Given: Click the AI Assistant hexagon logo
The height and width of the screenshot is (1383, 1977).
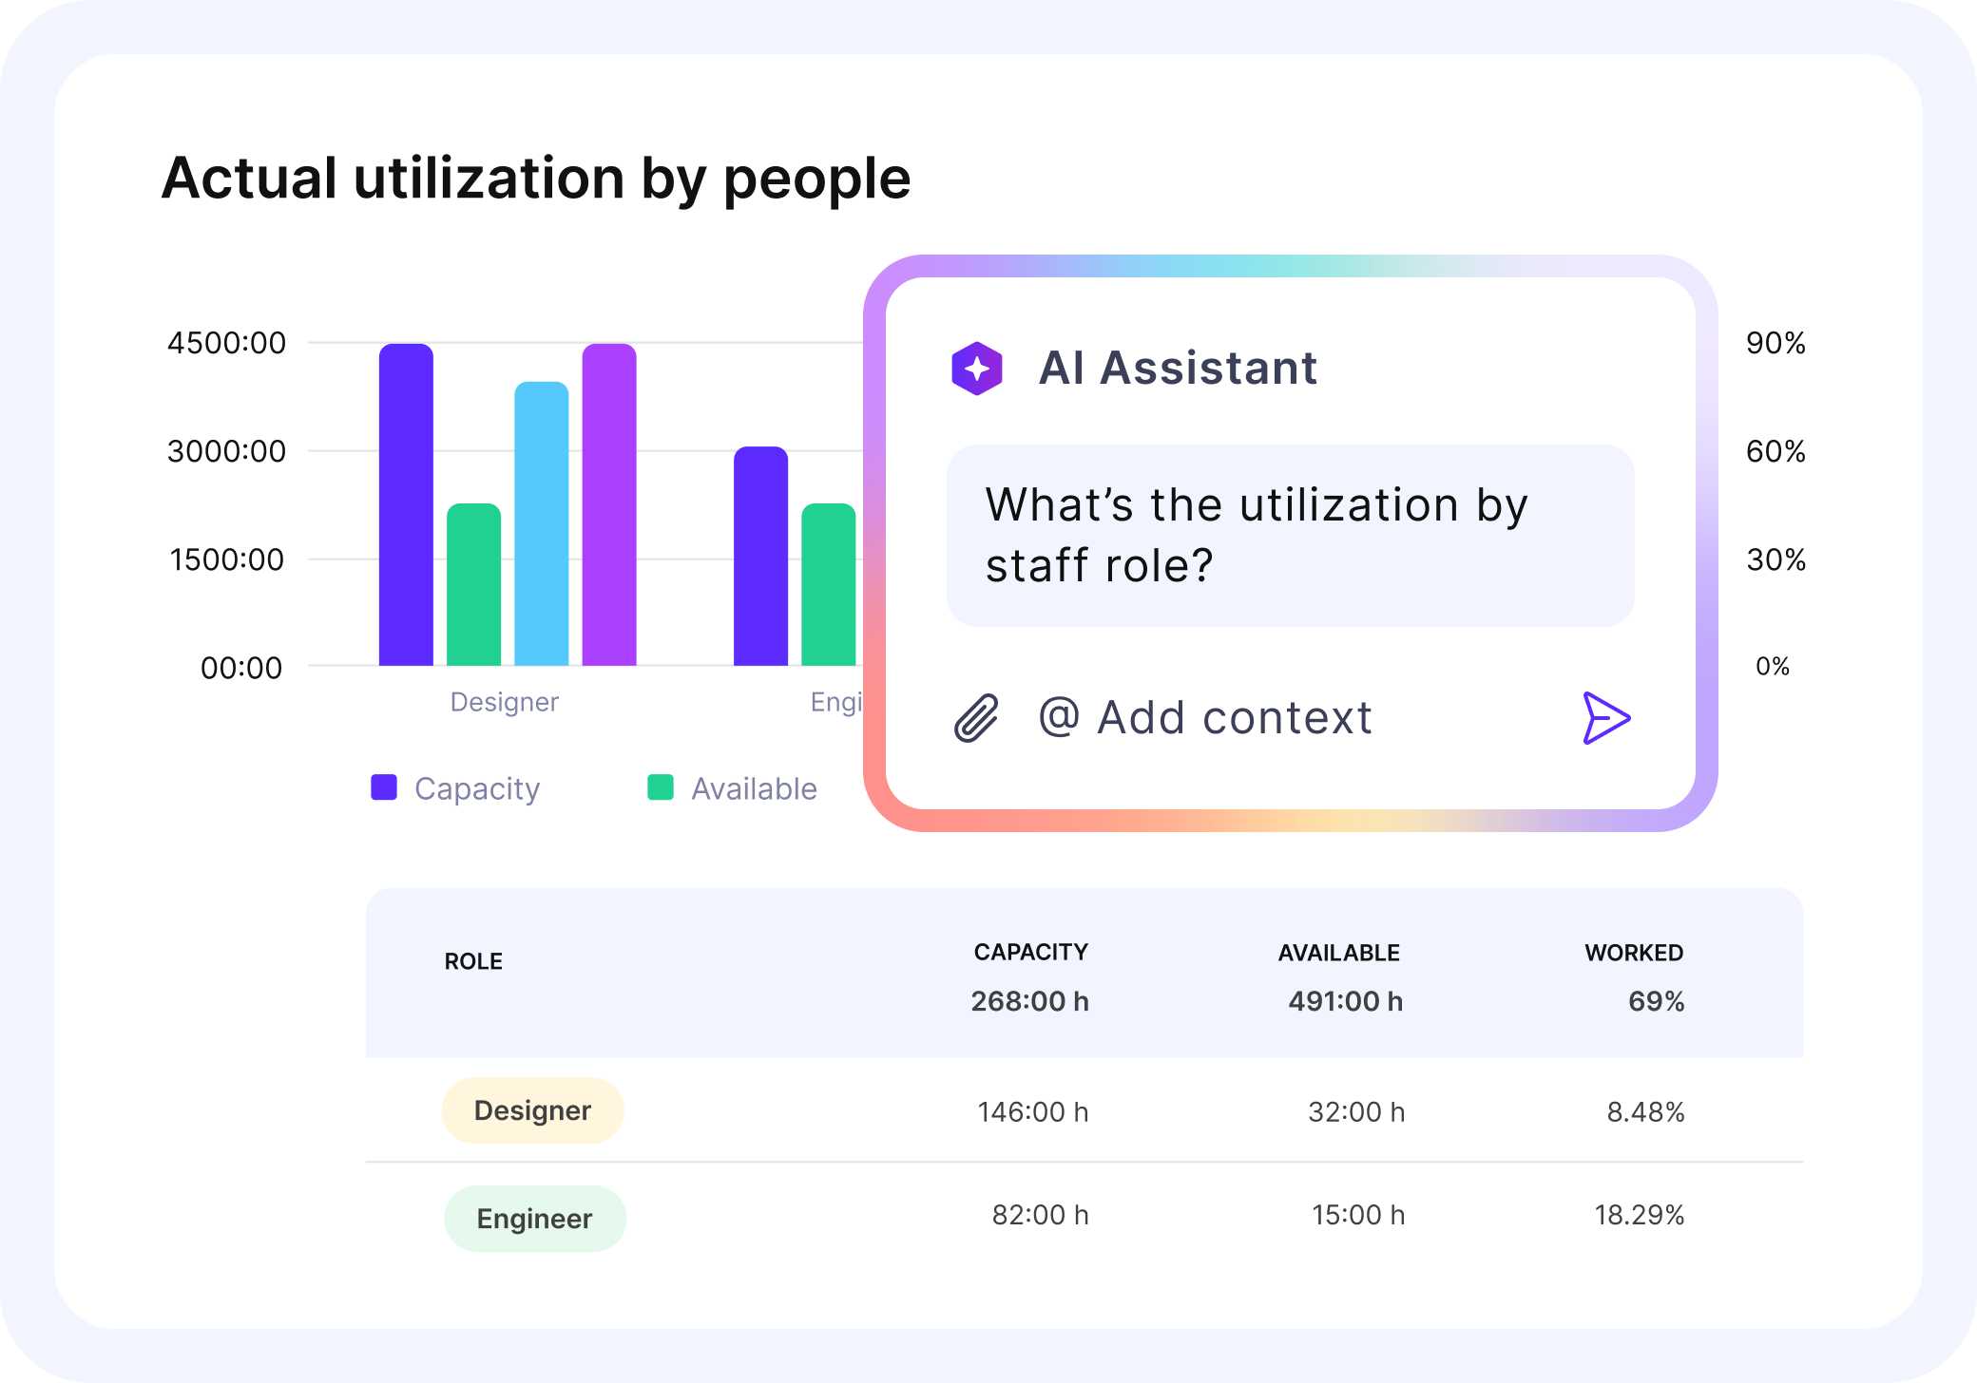Looking at the screenshot, I should pos(977,369).
